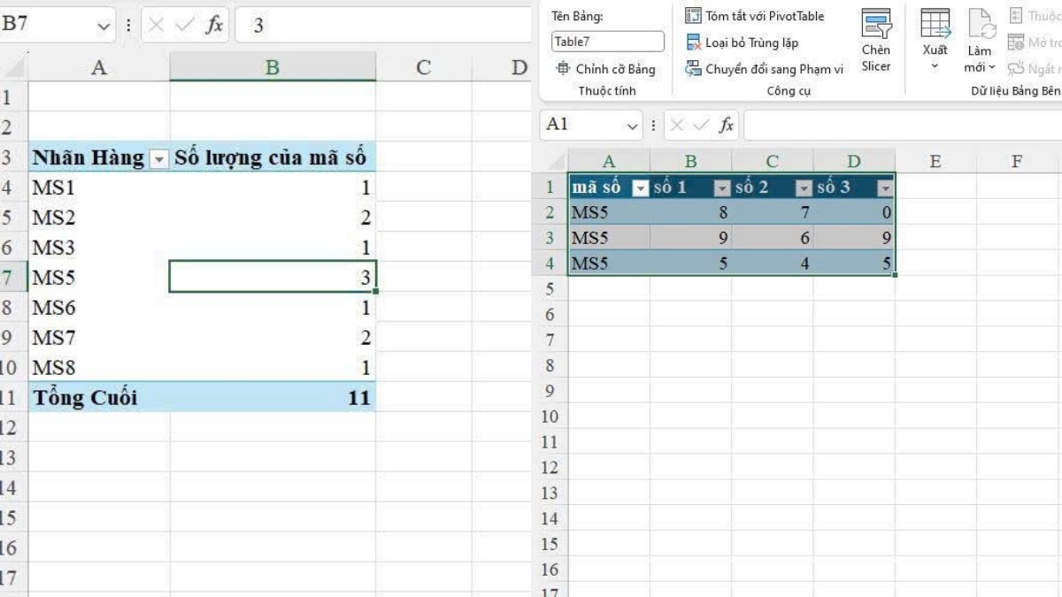The width and height of the screenshot is (1062, 597).
Task: Click the MS2 pivot row label
Action: click(x=54, y=218)
